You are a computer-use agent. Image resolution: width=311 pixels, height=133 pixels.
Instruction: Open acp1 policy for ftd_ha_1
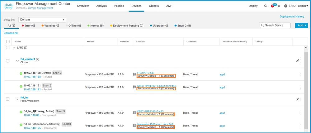point(222,113)
